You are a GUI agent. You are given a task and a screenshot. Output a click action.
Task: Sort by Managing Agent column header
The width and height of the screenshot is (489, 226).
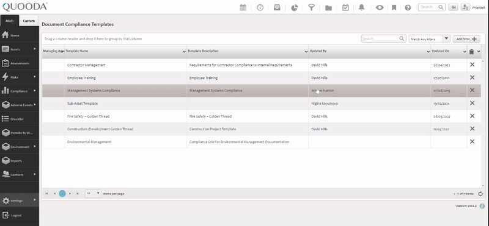53,51
